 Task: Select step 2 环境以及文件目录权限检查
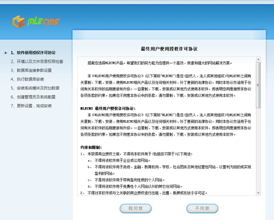37,62
